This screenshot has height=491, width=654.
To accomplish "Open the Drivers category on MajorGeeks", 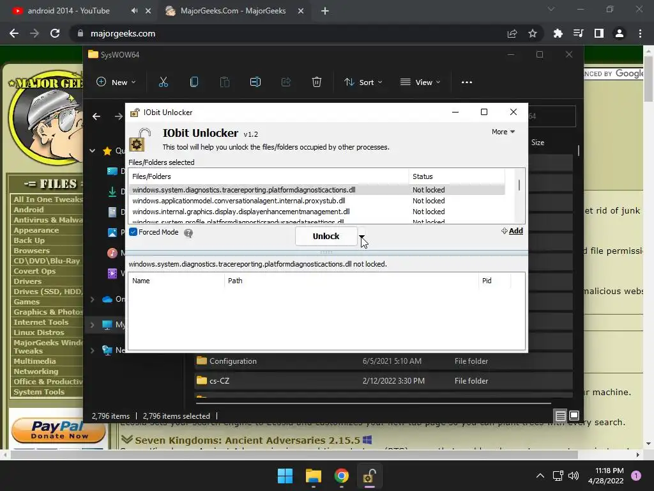I will [27, 281].
